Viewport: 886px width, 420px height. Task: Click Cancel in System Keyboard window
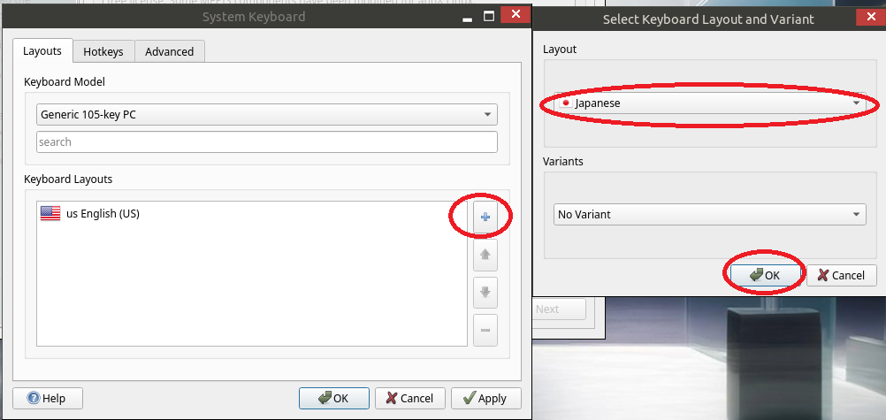click(x=409, y=398)
